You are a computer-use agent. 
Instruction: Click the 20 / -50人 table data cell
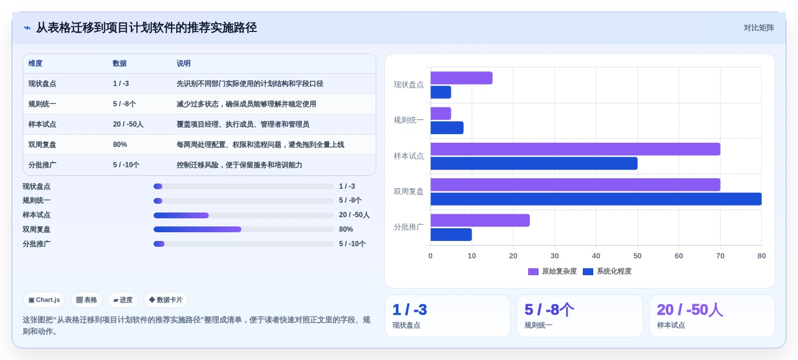(x=128, y=124)
